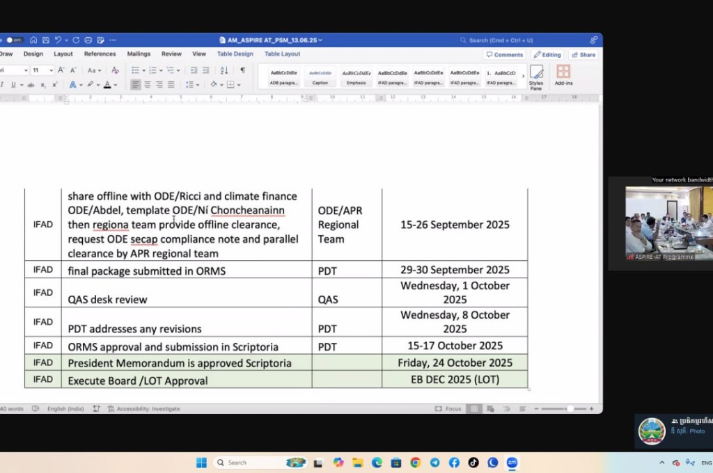This screenshot has height=473, width=713.
Task: Align text left
Action: (x=136, y=84)
